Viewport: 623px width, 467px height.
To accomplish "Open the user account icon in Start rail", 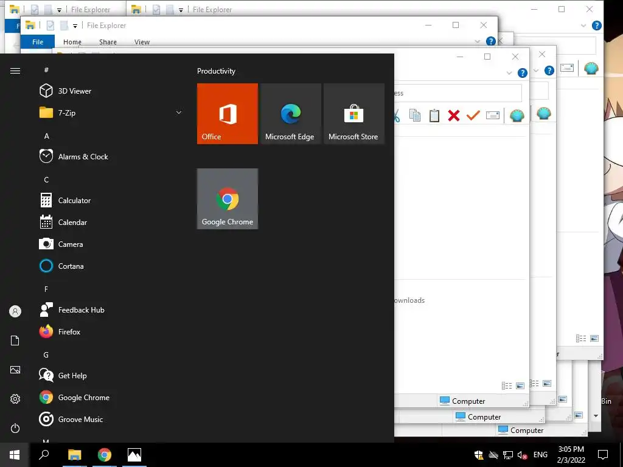I will click(x=15, y=311).
